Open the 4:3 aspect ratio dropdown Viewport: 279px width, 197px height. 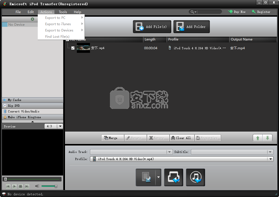pyautogui.click(x=60, y=126)
